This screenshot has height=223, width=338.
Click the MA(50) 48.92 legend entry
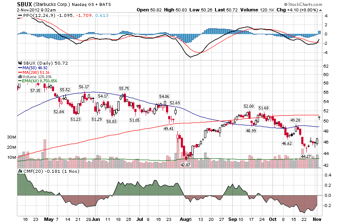point(33,68)
